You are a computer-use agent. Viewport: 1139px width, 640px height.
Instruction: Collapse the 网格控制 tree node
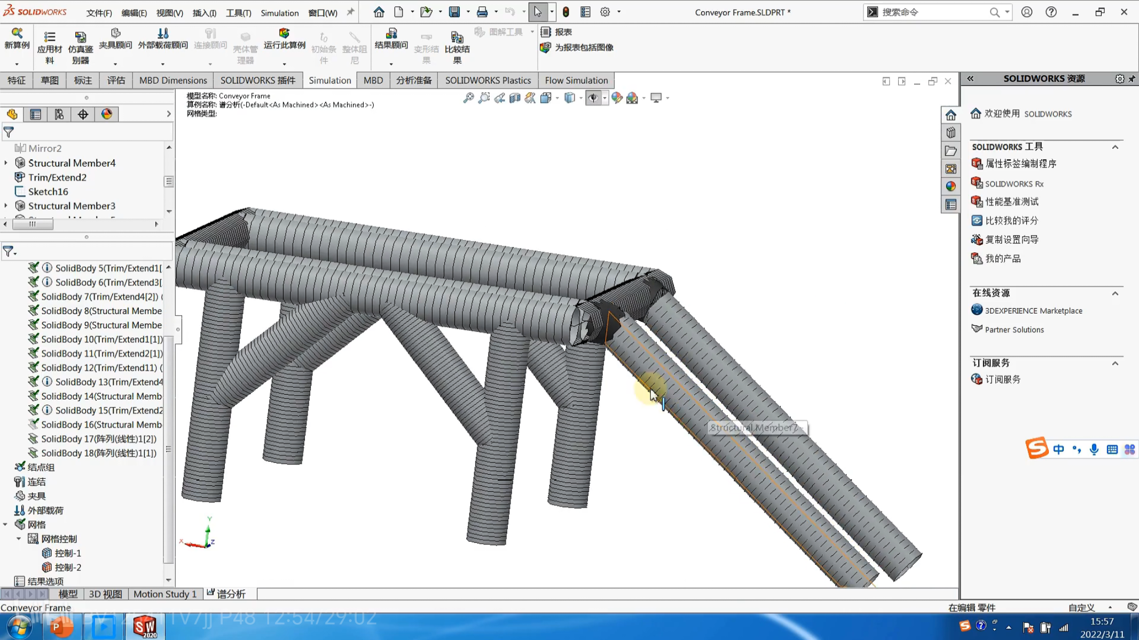pos(19,539)
